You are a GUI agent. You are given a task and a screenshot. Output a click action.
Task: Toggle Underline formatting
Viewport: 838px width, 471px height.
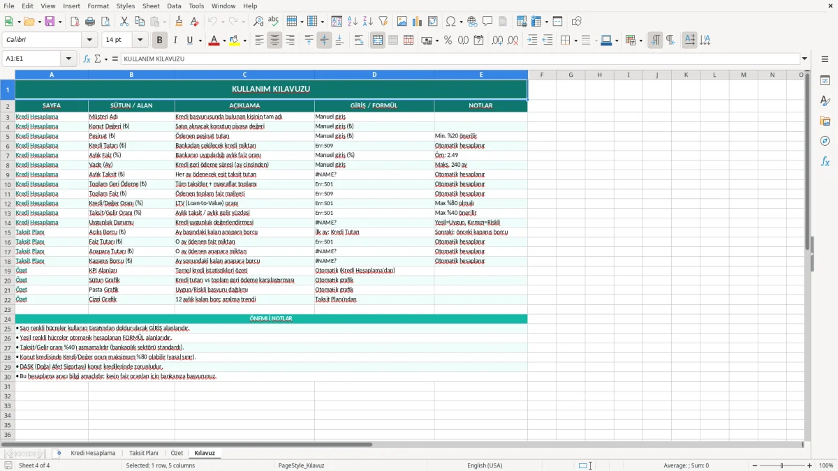coord(189,40)
